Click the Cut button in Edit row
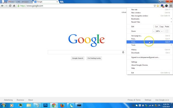 coord(156,27)
